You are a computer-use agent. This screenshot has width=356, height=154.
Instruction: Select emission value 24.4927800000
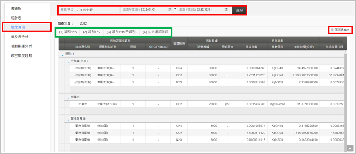click(x=307, y=68)
